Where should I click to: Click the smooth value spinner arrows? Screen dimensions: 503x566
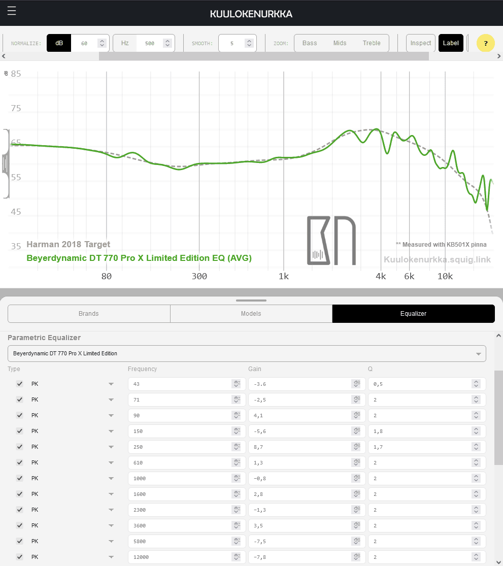tap(249, 43)
